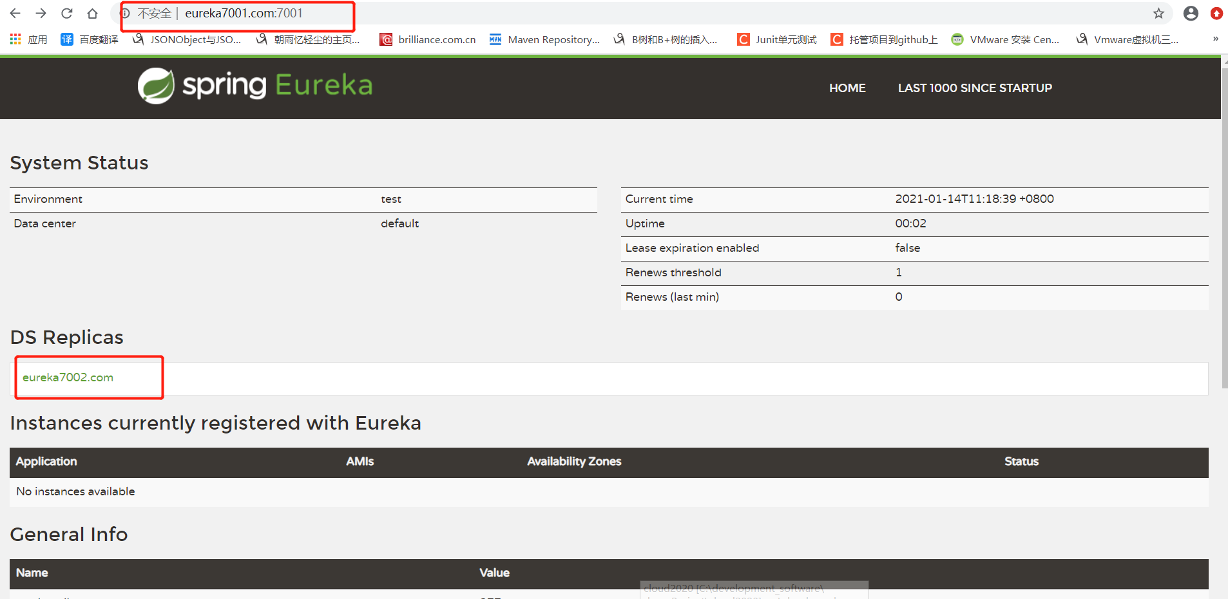
Task: Click the Spring Eureka logo
Action: [x=255, y=86]
